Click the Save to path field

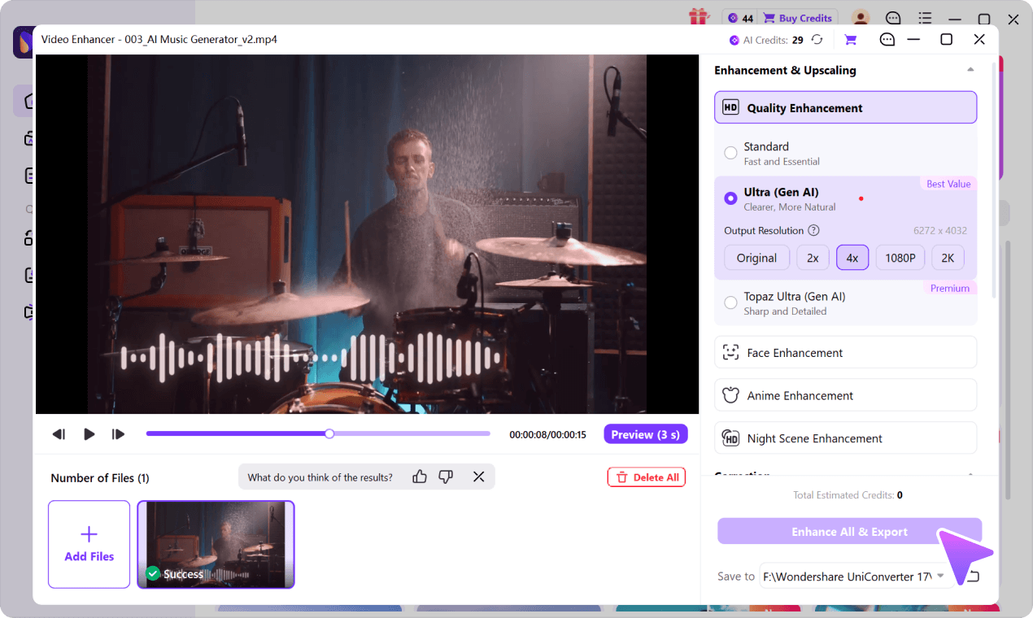pyautogui.click(x=856, y=576)
